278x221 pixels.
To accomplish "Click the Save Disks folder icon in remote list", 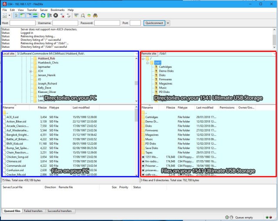I will 143,148.
